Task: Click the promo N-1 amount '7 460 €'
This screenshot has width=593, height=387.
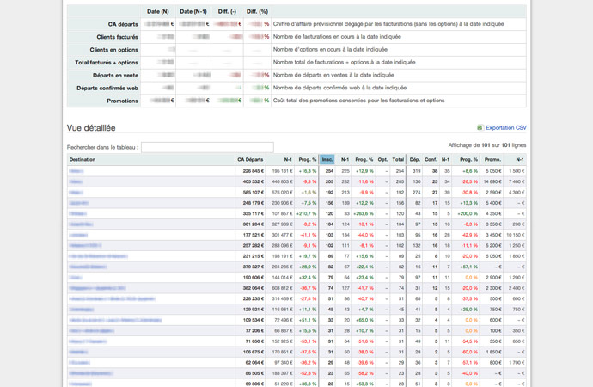Action: pos(517,181)
